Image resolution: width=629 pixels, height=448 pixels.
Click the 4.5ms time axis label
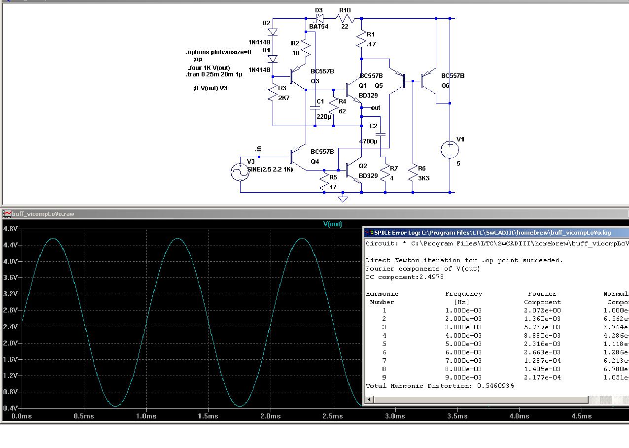[582, 416]
